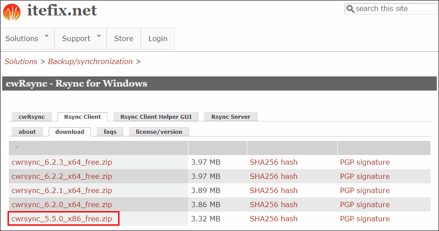This screenshot has width=439, height=231.
Task: Open SHA256 hash for cwrsync_6.2.2
Action: click(273, 177)
